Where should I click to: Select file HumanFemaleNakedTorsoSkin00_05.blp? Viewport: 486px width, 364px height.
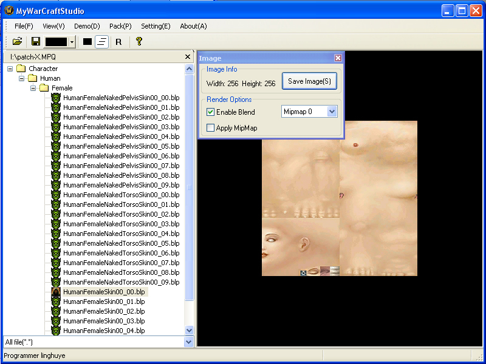121,243
